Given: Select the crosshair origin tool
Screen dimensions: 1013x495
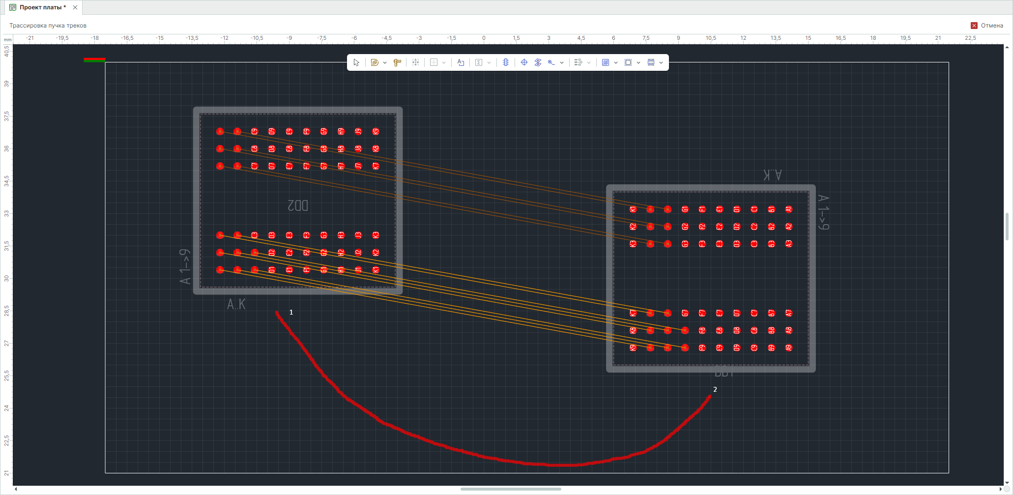Looking at the screenshot, I should pyautogui.click(x=524, y=62).
